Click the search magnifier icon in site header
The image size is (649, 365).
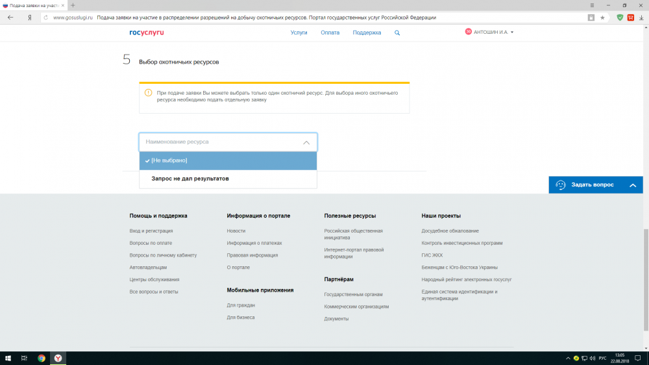point(397,32)
